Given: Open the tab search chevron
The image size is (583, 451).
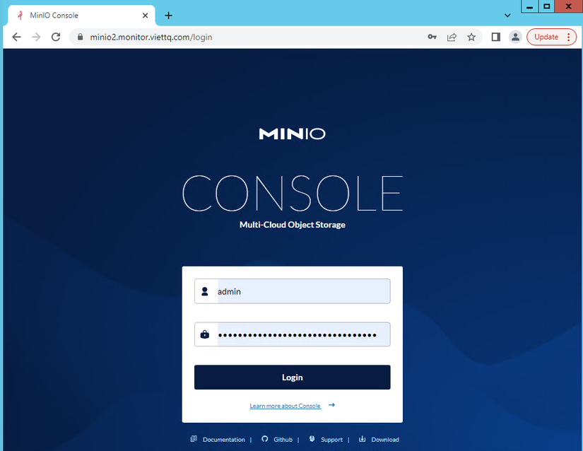Looking at the screenshot, I should pyautogui.click(x=507, y=16).
